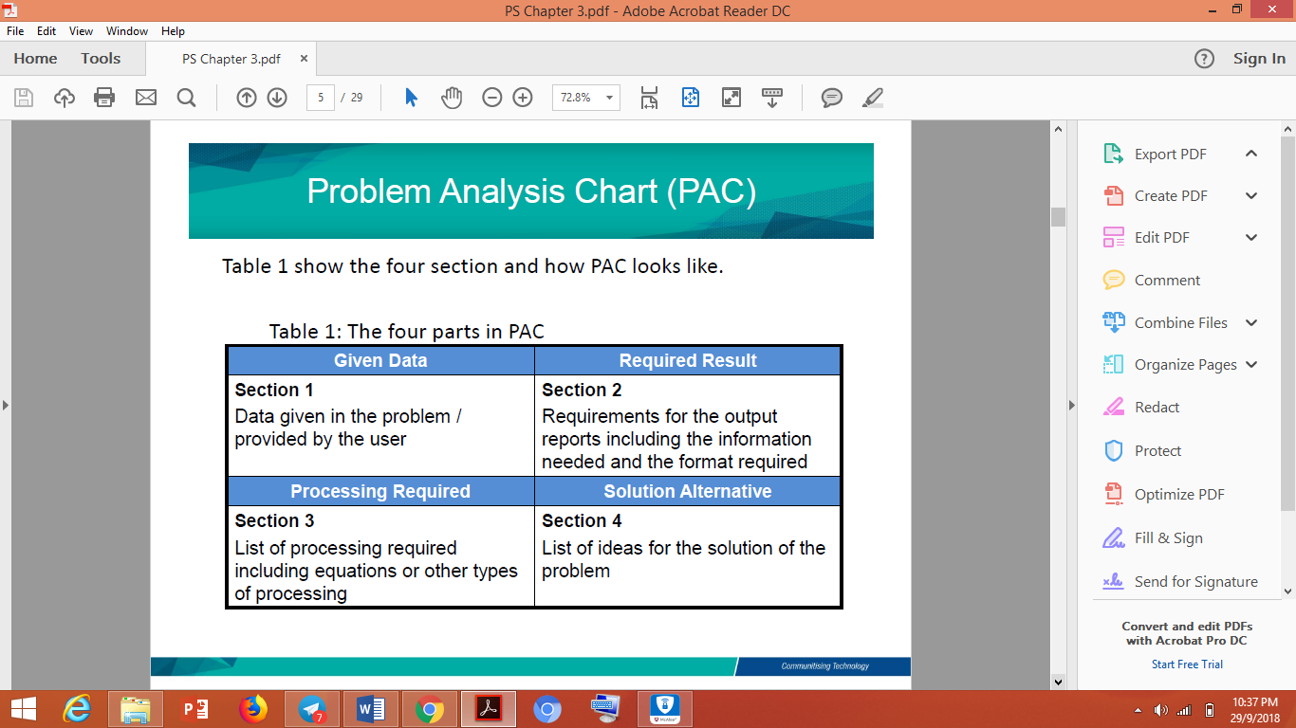
Task: Go to next page with down arrow
Action: click(275, 97)
